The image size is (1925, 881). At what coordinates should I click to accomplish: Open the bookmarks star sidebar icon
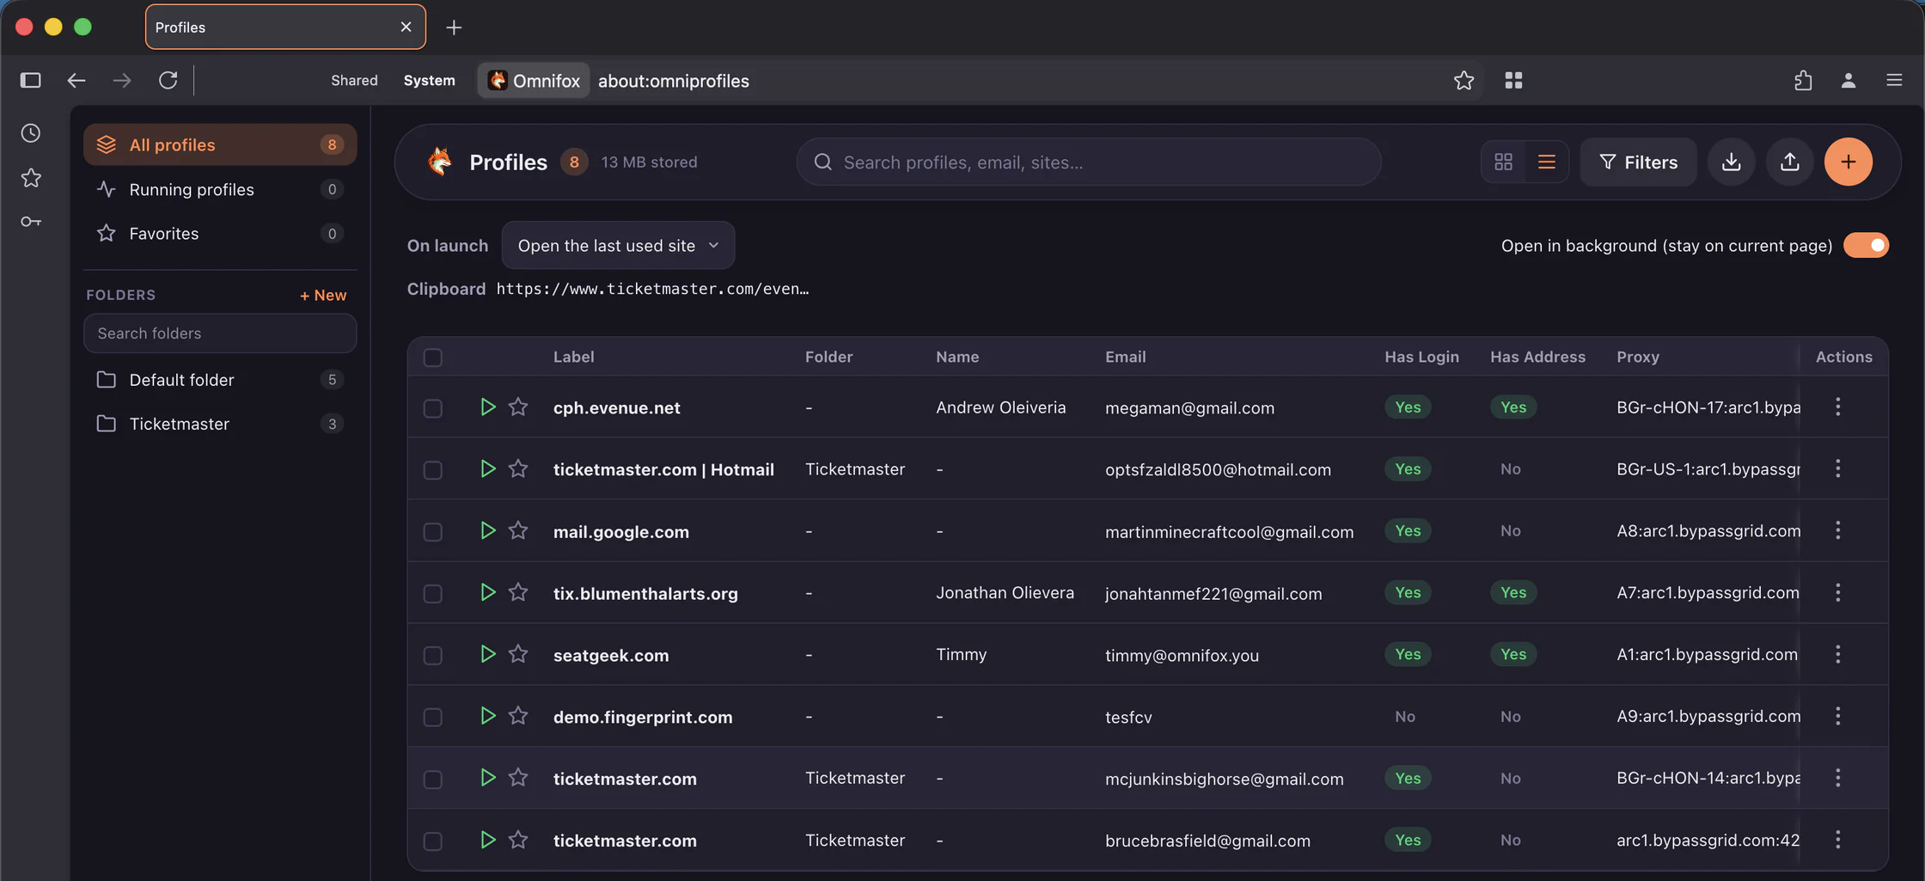tap(31, 178)
